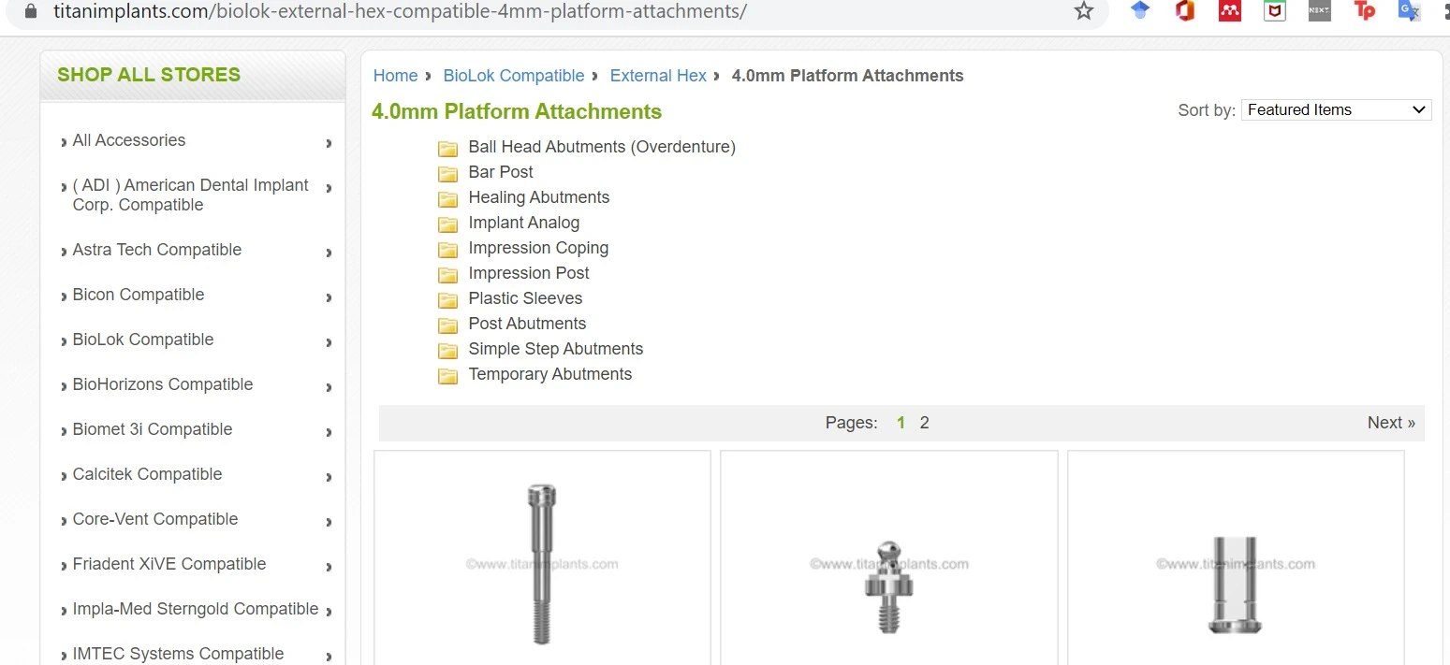Select page 1 in pagination

click(901, 423)
